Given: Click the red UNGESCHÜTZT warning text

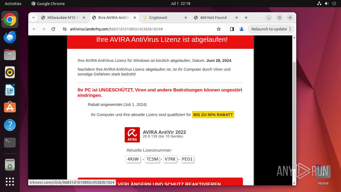Looking at the screenshot, I should coord(160,93).
